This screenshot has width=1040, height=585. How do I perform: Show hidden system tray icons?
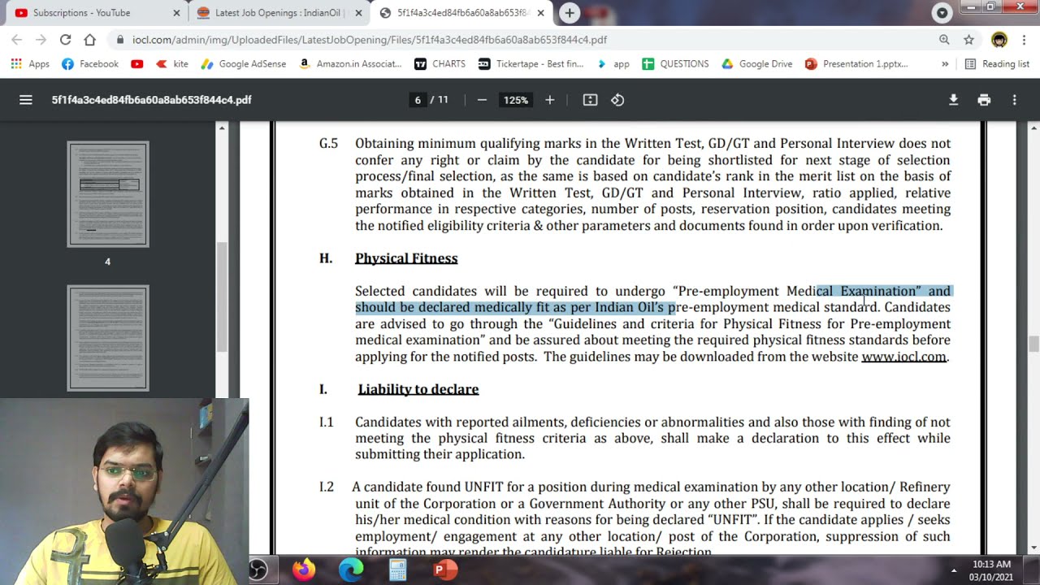tap(954, 570)
